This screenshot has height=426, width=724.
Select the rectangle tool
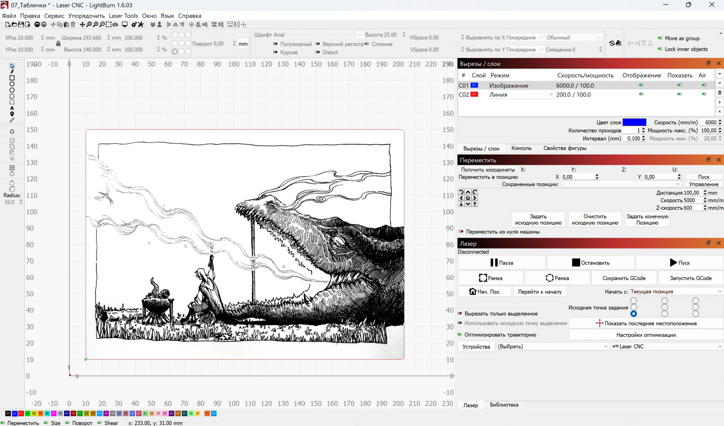(12, 78)
